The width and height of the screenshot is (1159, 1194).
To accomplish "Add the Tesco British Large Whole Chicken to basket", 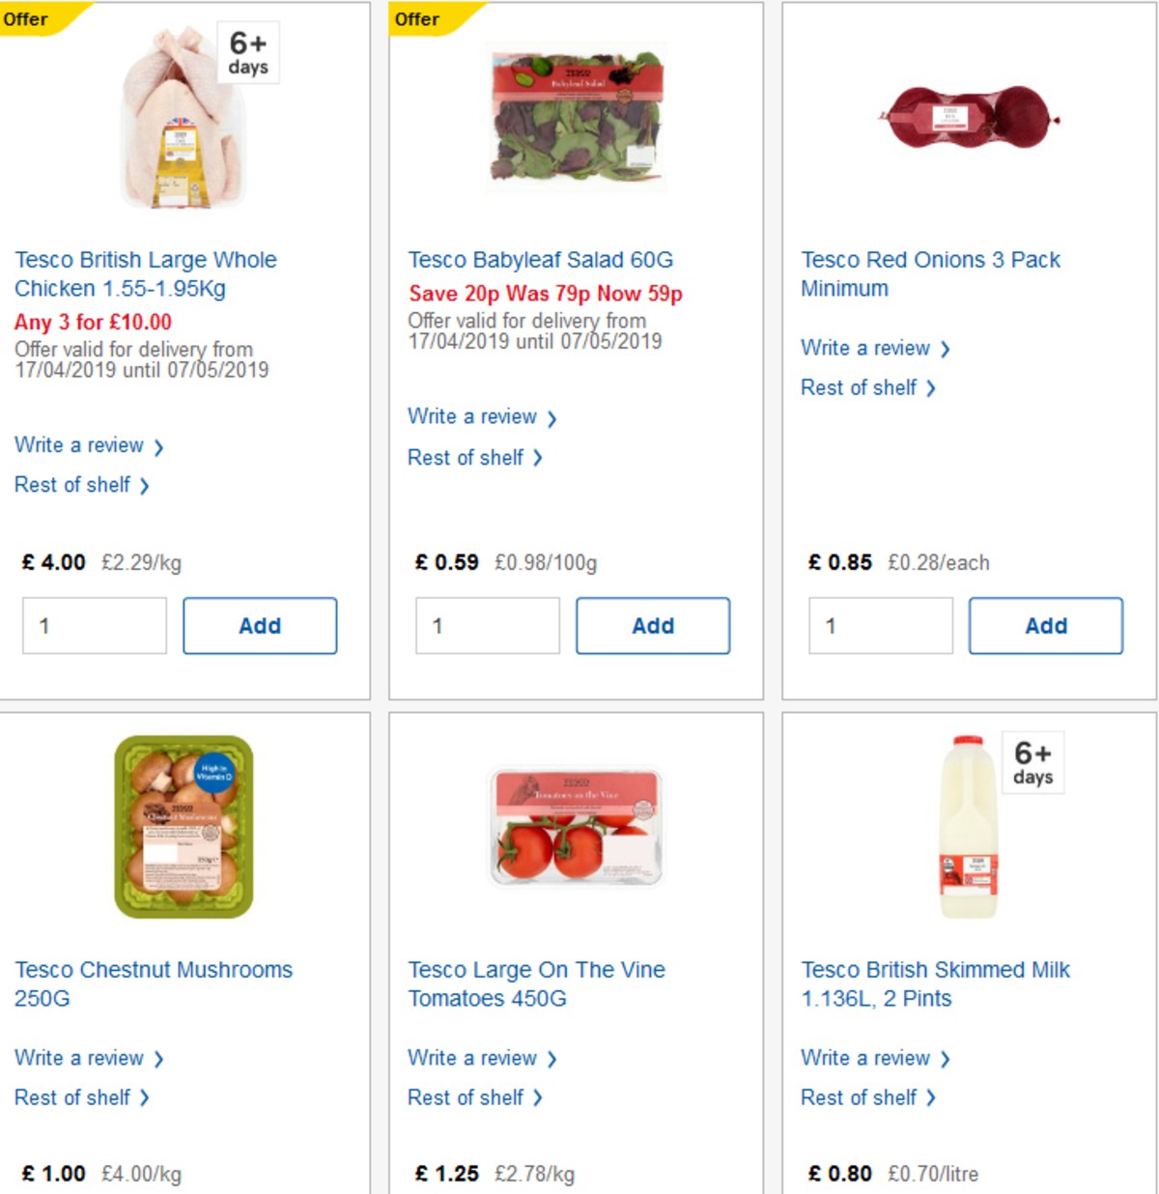I will pyautogui.click(x=259, y=625).
